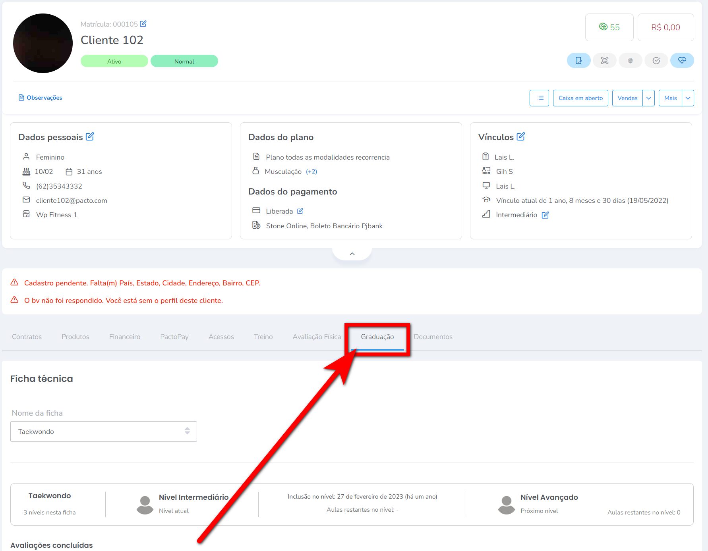This screenshot has height=551, width=708.
Task: Click the 55 points balance box
Action: [x=609, y=27]
